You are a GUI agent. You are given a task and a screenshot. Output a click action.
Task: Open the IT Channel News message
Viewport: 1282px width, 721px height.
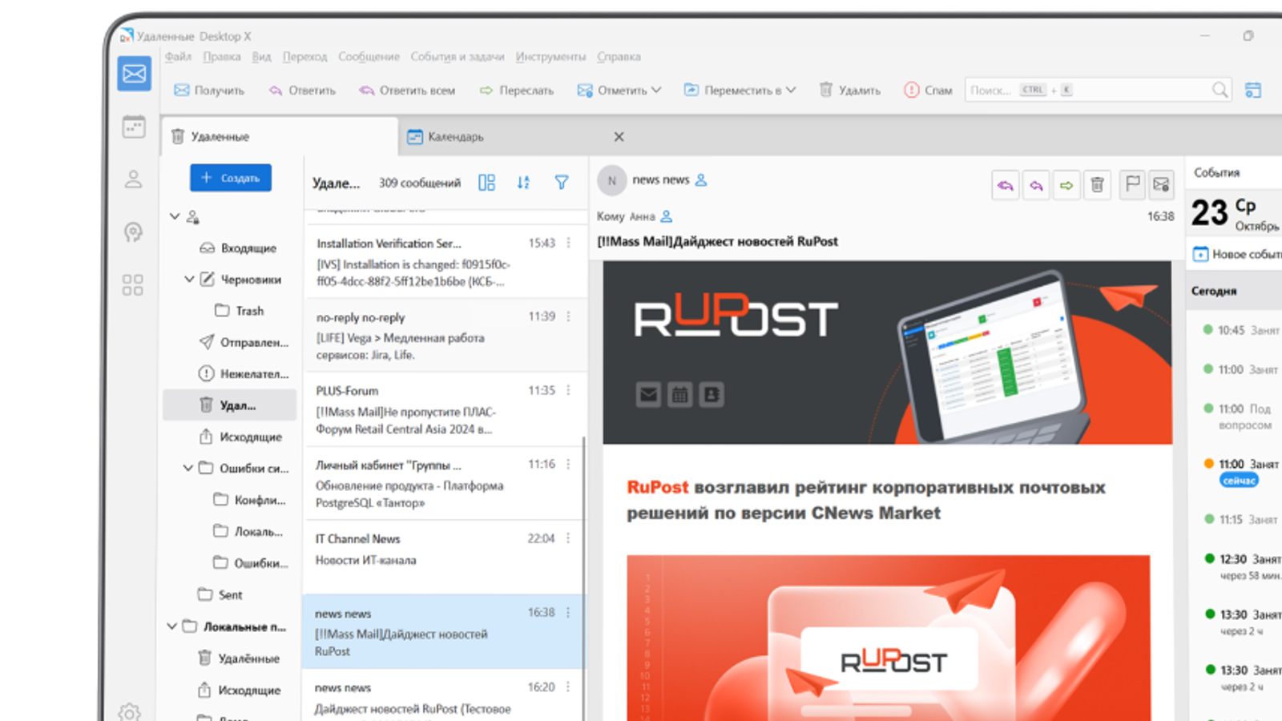coord(444,558)
